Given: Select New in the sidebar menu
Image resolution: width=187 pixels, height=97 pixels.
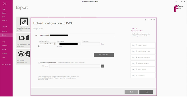Looking at the screenshot, I should pos(3,9).
